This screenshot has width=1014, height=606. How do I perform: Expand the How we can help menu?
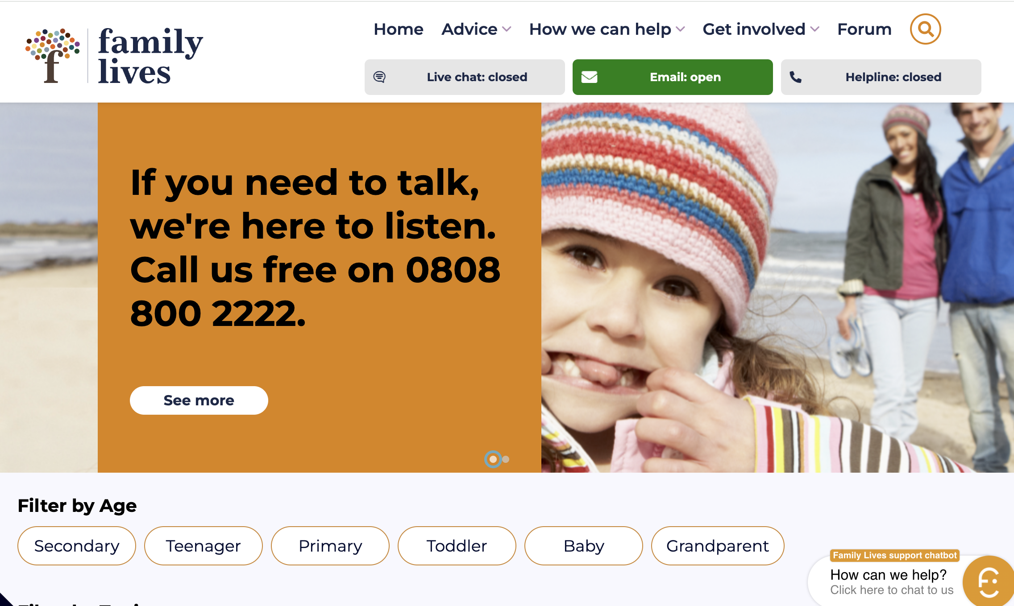[607, 29]
